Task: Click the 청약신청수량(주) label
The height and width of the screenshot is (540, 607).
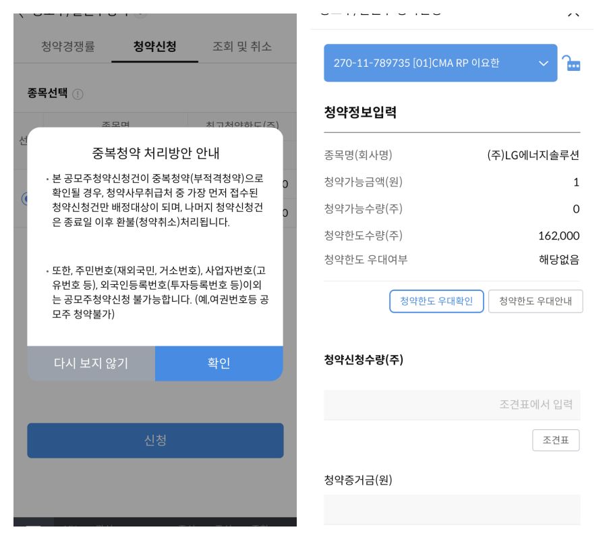Action: tap(364, 360)
